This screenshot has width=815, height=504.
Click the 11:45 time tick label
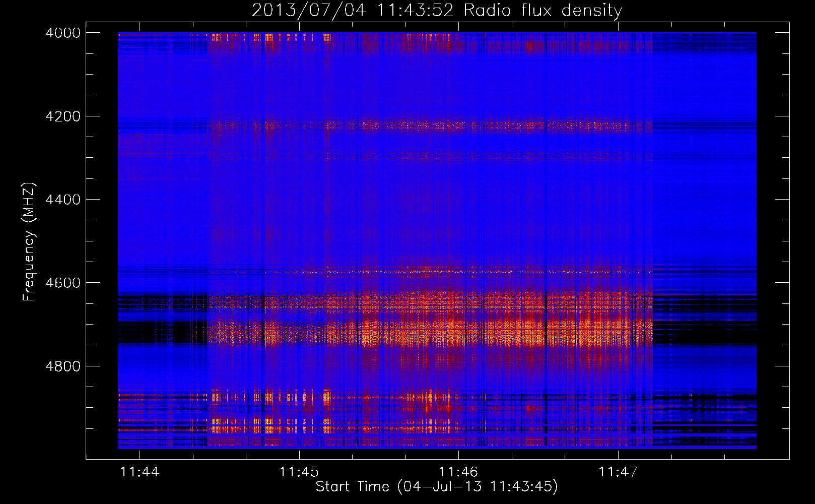[299, 472]
